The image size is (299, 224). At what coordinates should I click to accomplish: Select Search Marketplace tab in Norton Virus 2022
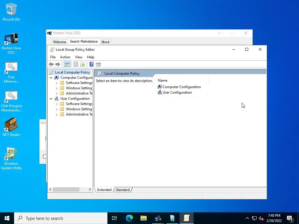click(84, 41)
